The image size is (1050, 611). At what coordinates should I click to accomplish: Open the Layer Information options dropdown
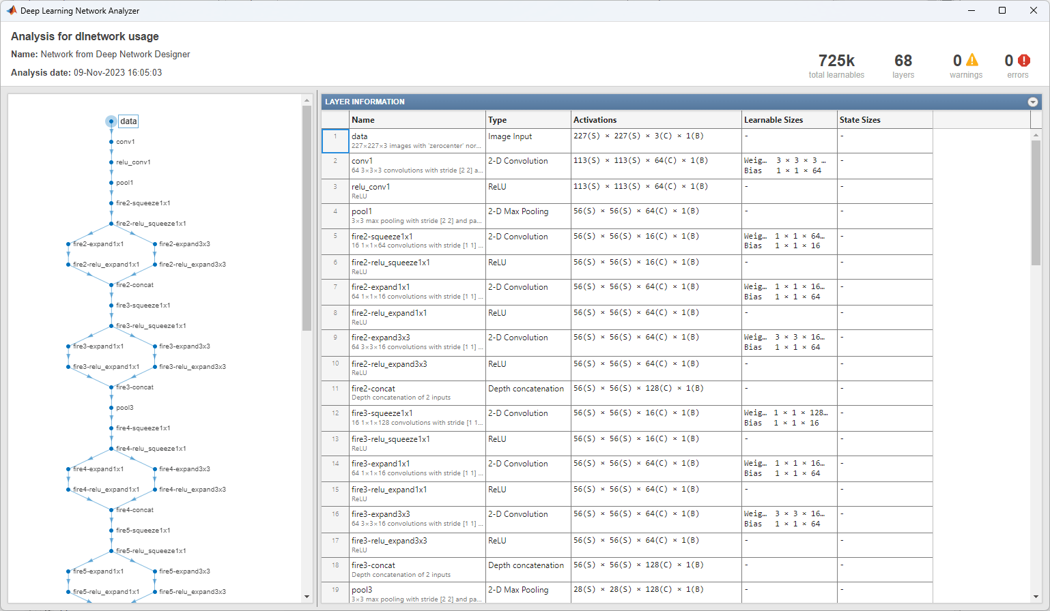1032,102
